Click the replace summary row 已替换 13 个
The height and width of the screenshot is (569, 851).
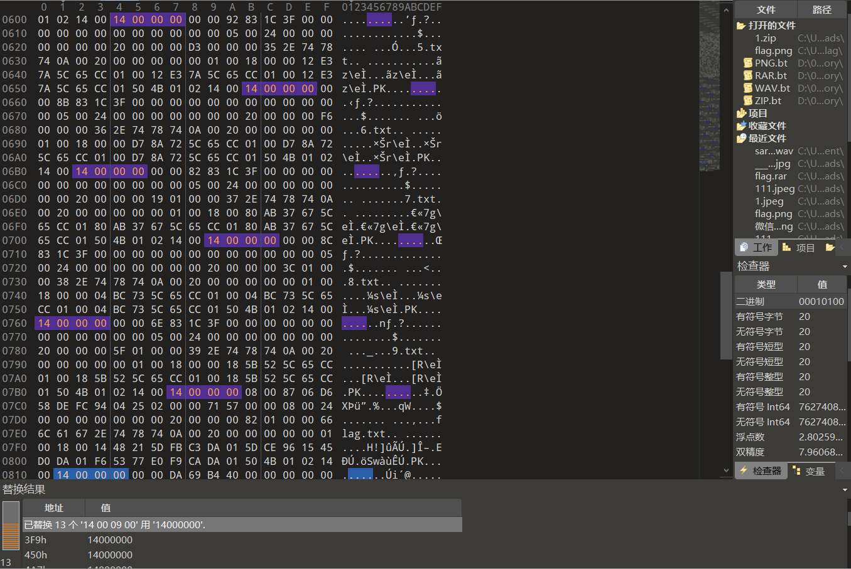tap(242, 524)
